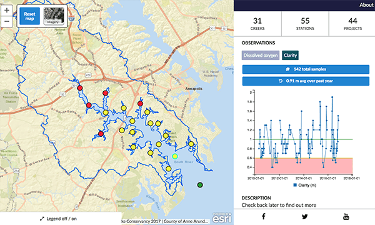Screen dimensions: 375x225
Task: Click the 0.91 m avg over past year bar
Action: tap(306, 81)
